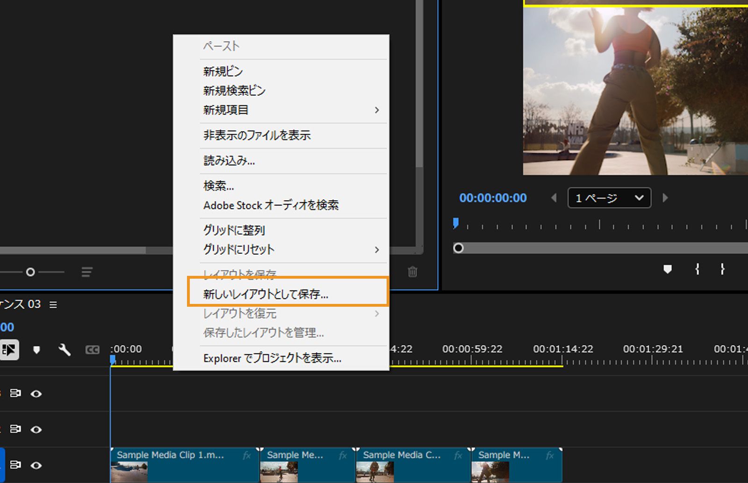Click ruler time 00:00:59:22
The image size is (748, 483).
(x=472, y=349)
